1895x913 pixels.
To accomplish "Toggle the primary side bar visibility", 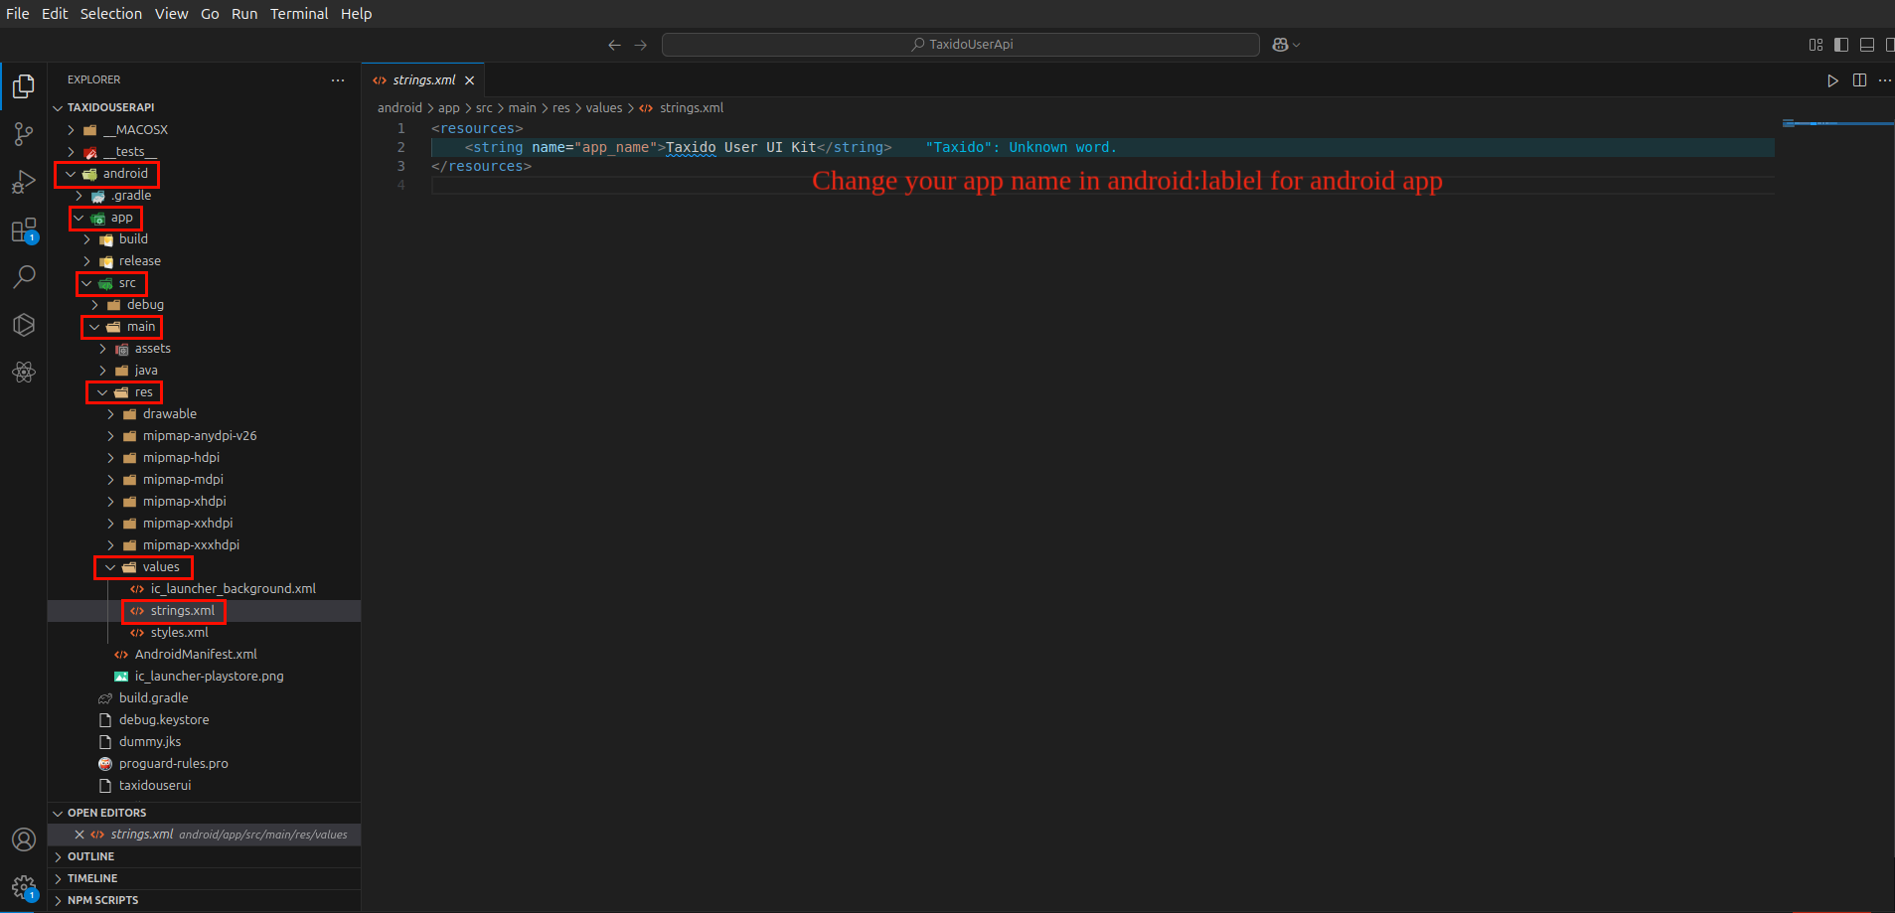I will [1841, 45].
